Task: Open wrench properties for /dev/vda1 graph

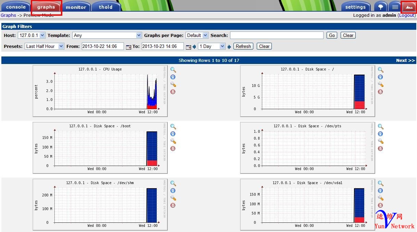Action: tap(381, 198)
